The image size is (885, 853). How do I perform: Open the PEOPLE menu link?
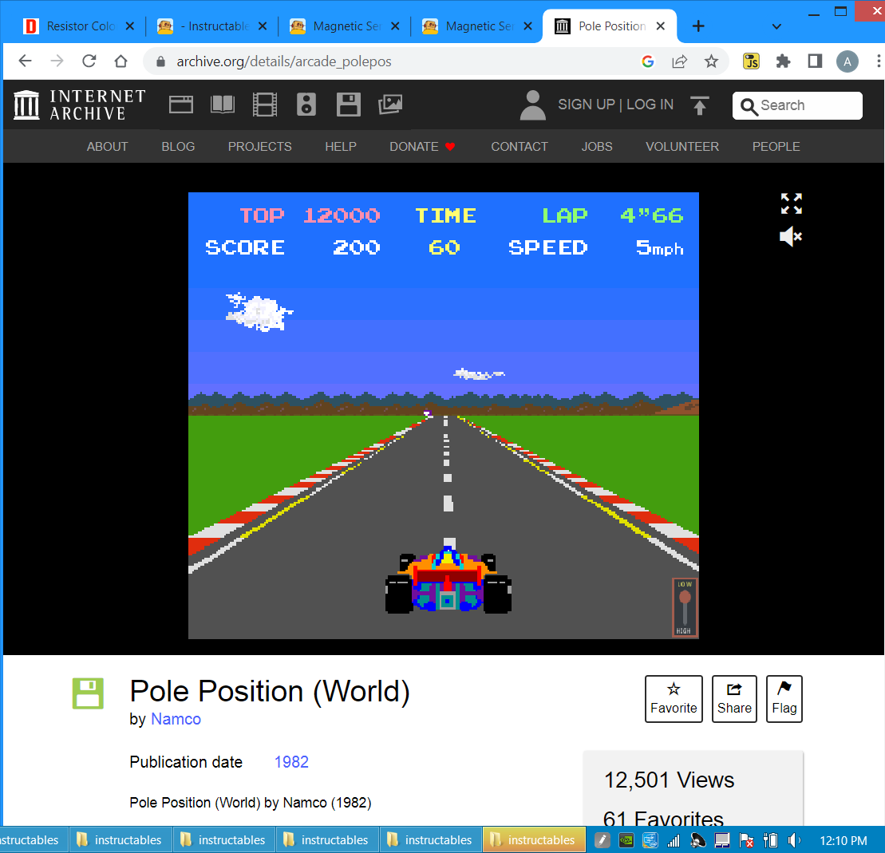pos(776,147)
